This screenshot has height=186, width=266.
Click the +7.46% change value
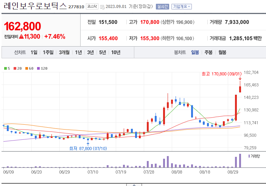click(x=54, y=36)
